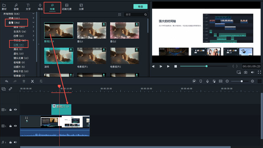Click the undo arrow in timeline toolbar

pos(7,81)
